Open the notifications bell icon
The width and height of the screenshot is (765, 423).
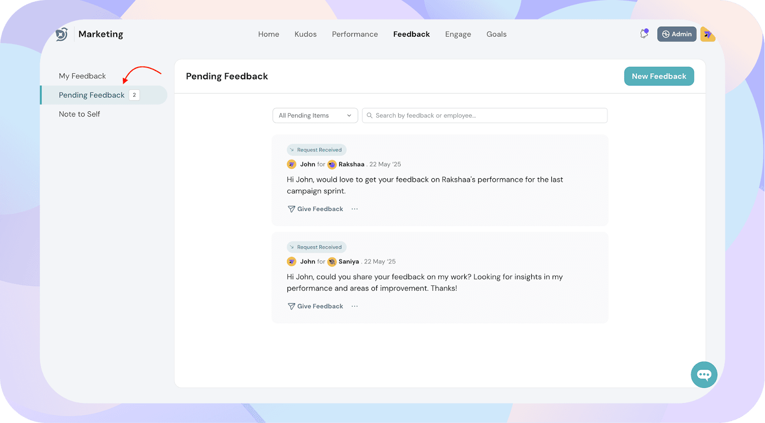pos(644,34)
